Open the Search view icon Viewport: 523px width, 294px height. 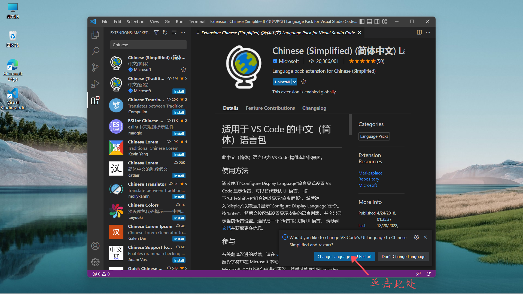coord(95,51)
